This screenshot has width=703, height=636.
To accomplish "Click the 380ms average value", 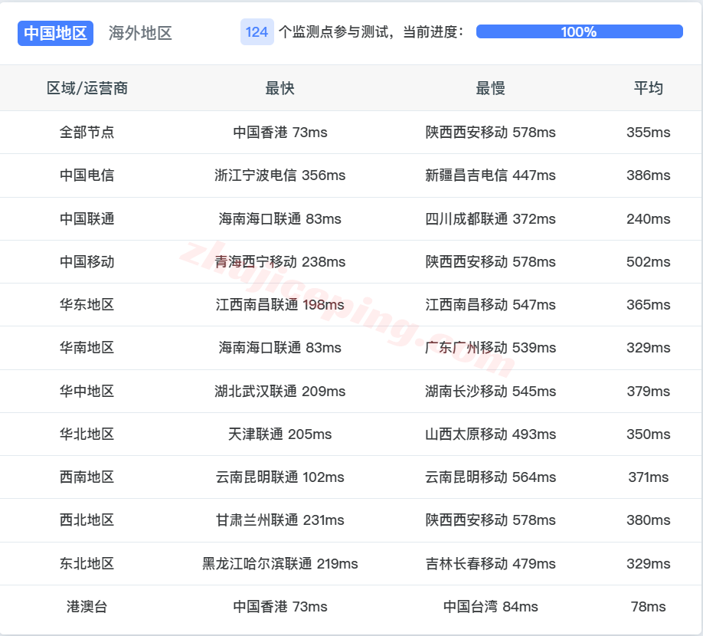I will [x=649, y=520].
